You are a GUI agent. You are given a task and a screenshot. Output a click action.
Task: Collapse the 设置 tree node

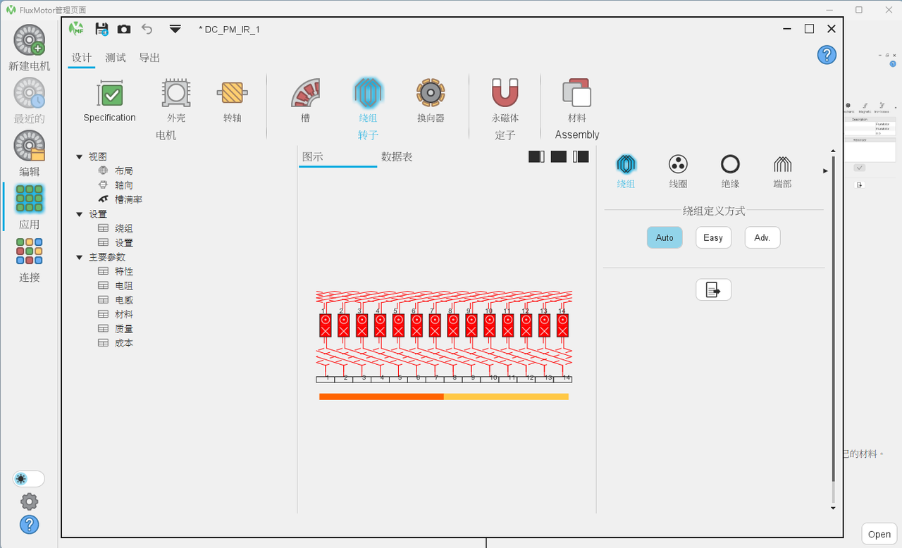pos(80,214)
